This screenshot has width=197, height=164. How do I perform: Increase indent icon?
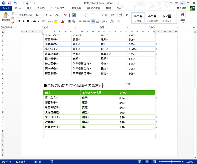[x=106, y=15]
